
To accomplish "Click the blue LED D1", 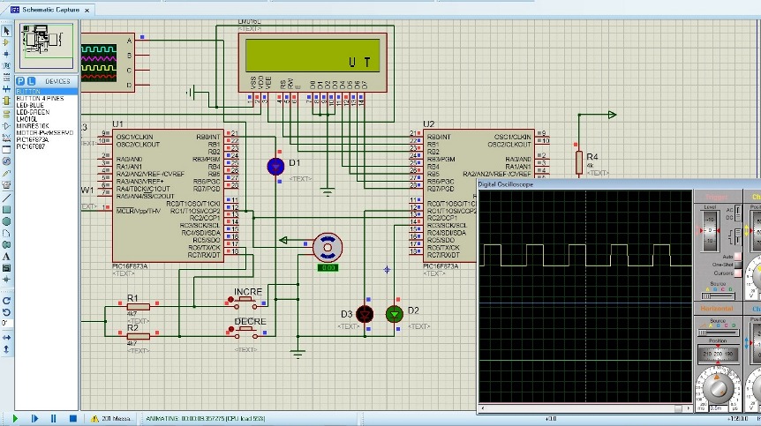I will 275,167.
